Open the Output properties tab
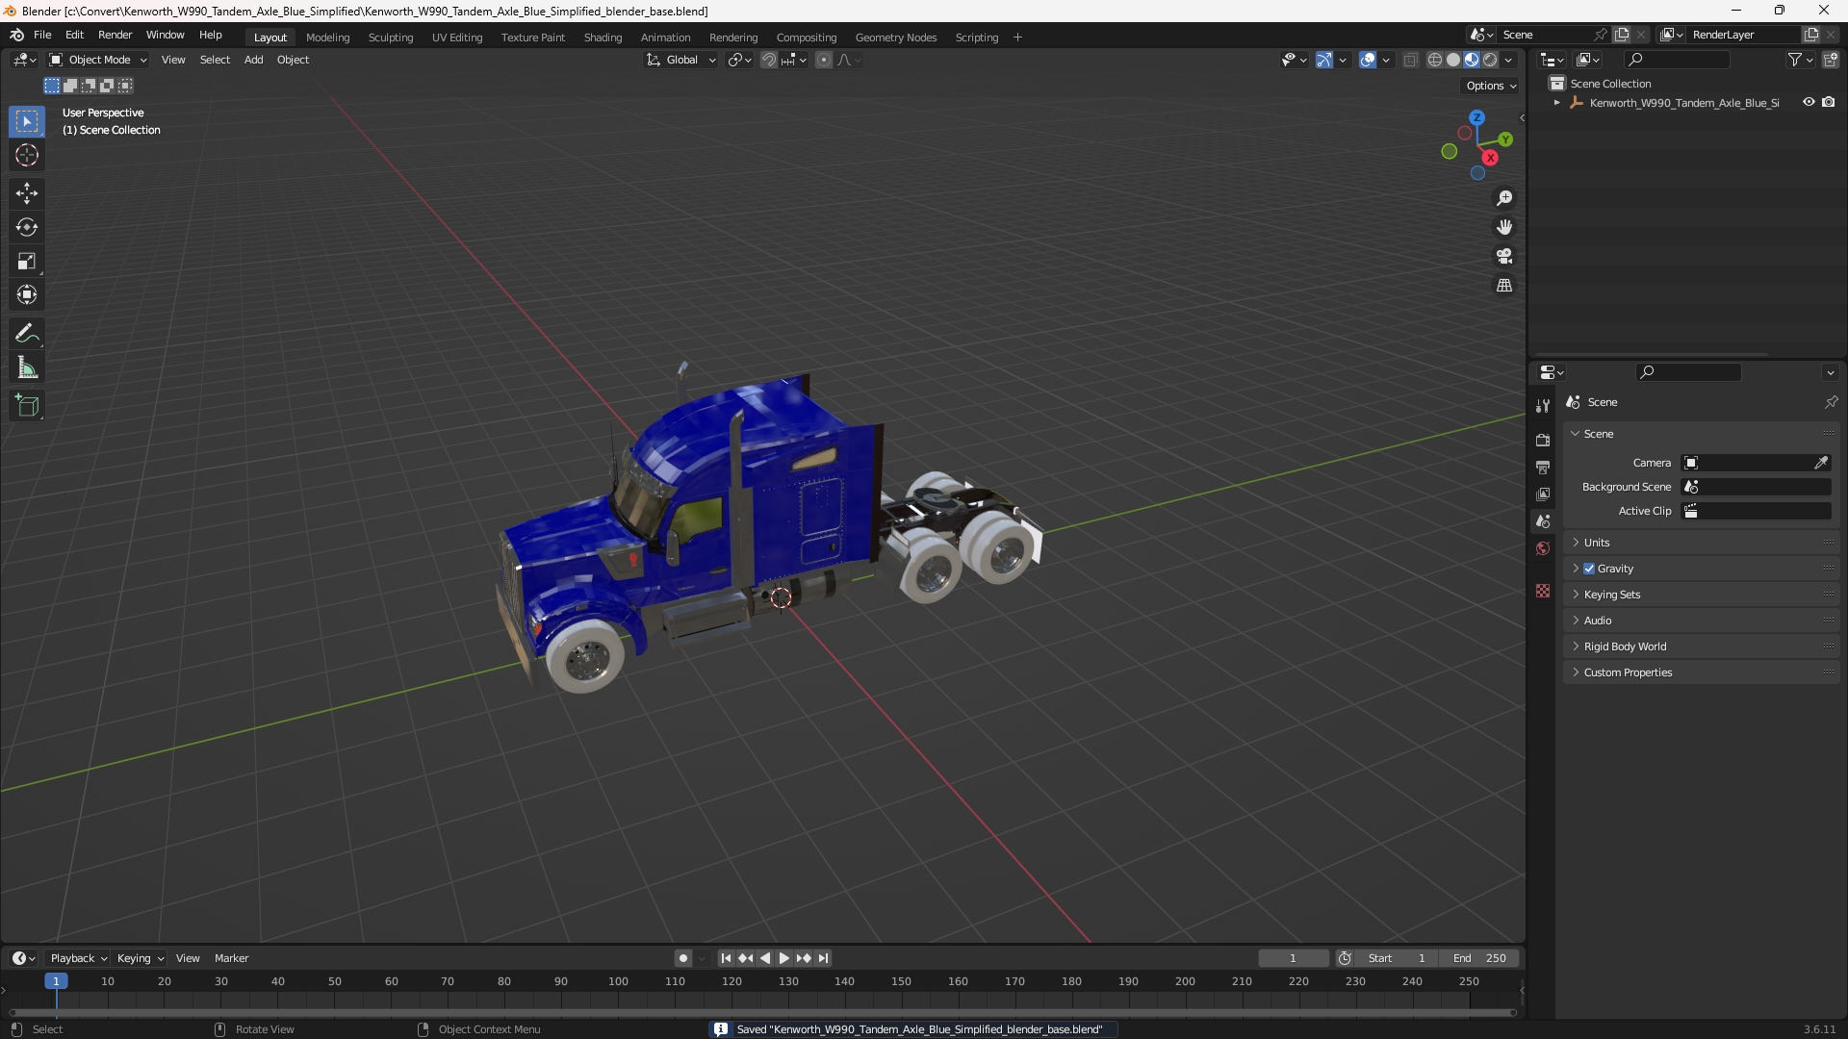 pyautogui.click(x=1543, y=467)
